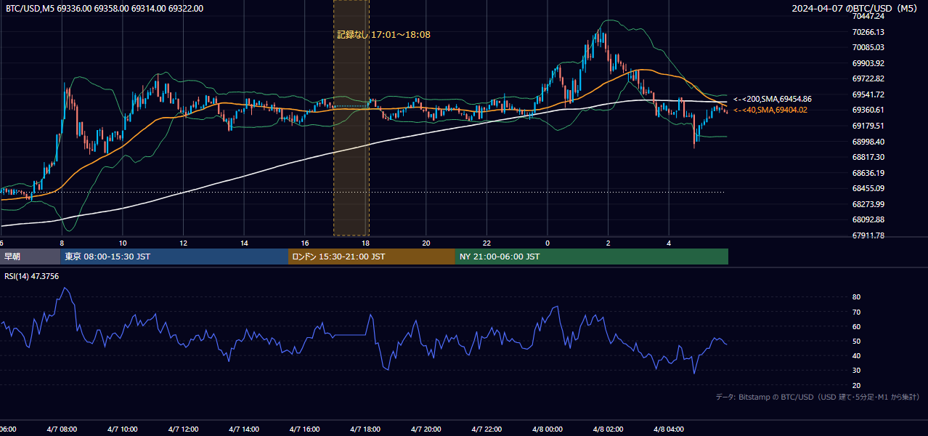Screen dimensions: 928x436
Task: Click price axis label 70085.03
Action: point(868,47)
